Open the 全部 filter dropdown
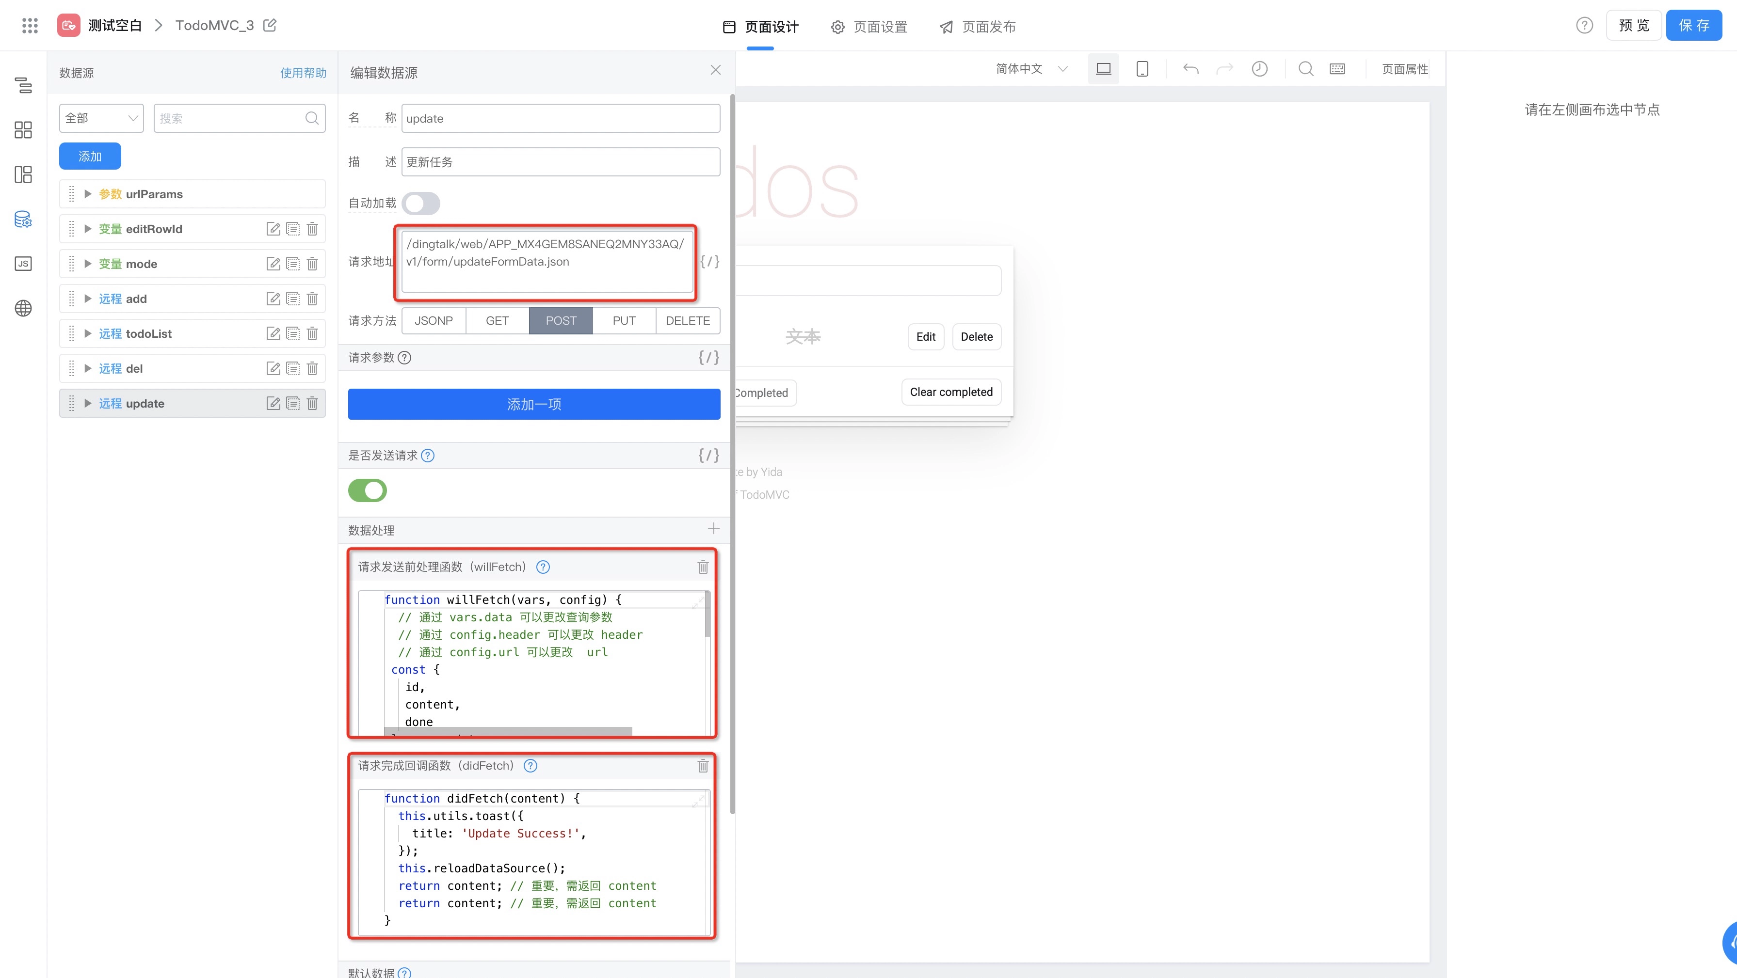 click(101, 118)
